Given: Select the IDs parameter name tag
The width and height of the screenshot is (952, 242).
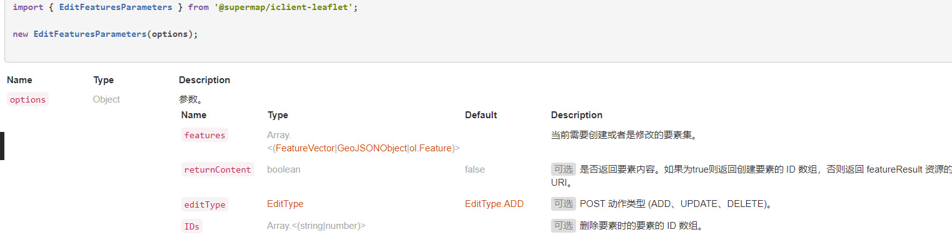Looking at the screenshot, I should click(x=192, y=226).
